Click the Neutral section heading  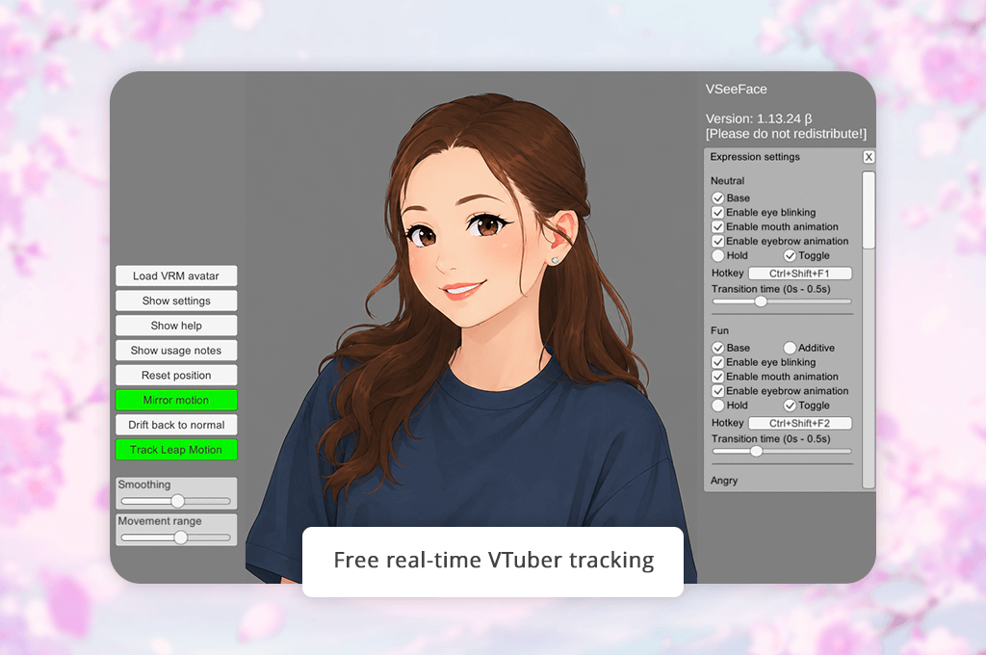[728, 180]
